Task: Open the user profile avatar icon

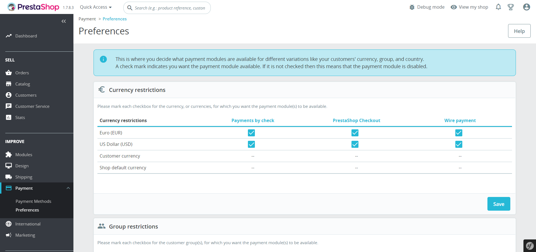Action: (527, 7)
